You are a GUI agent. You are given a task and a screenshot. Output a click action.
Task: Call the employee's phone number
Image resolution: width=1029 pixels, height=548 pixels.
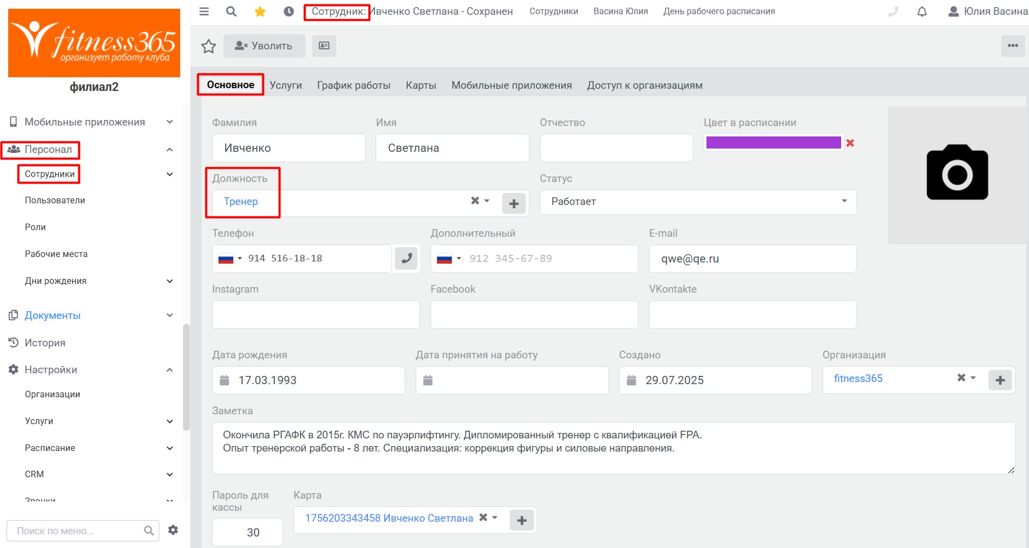point(406,259)
